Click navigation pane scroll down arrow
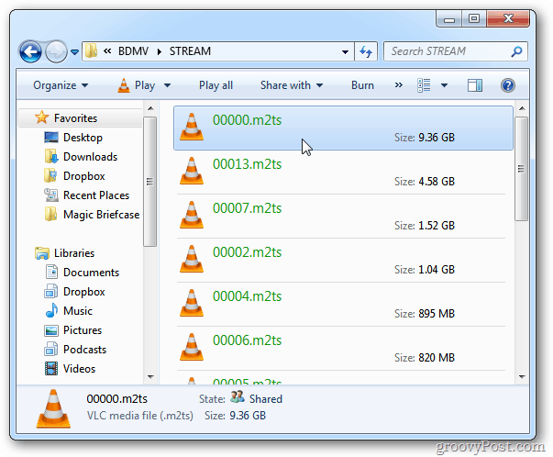Viewport: 553px width, 457px height. point(150,377)
